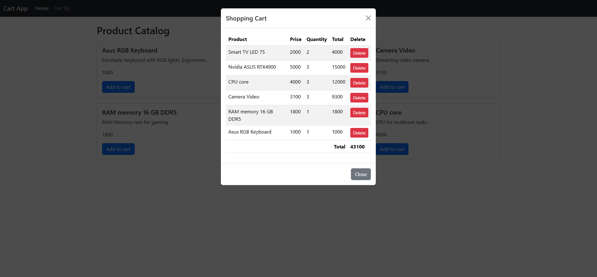Add Asus RGB Keyboard to cart

[118, 87]
